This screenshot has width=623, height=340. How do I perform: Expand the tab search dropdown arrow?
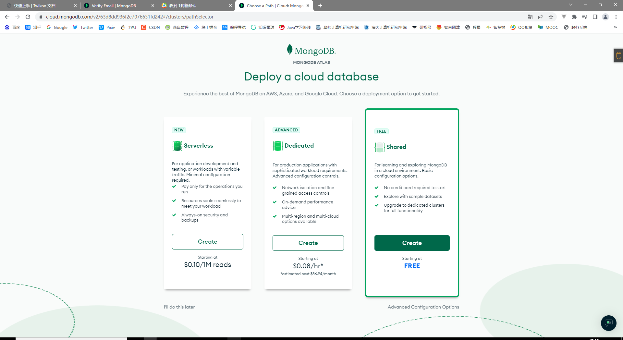click(570, 5)
